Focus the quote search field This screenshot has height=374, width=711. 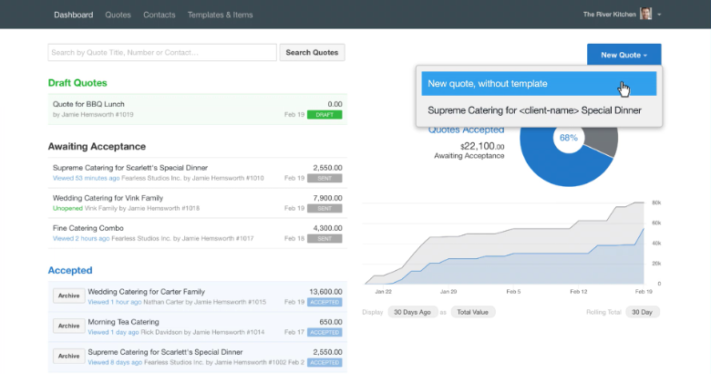(x=162, y=53)
